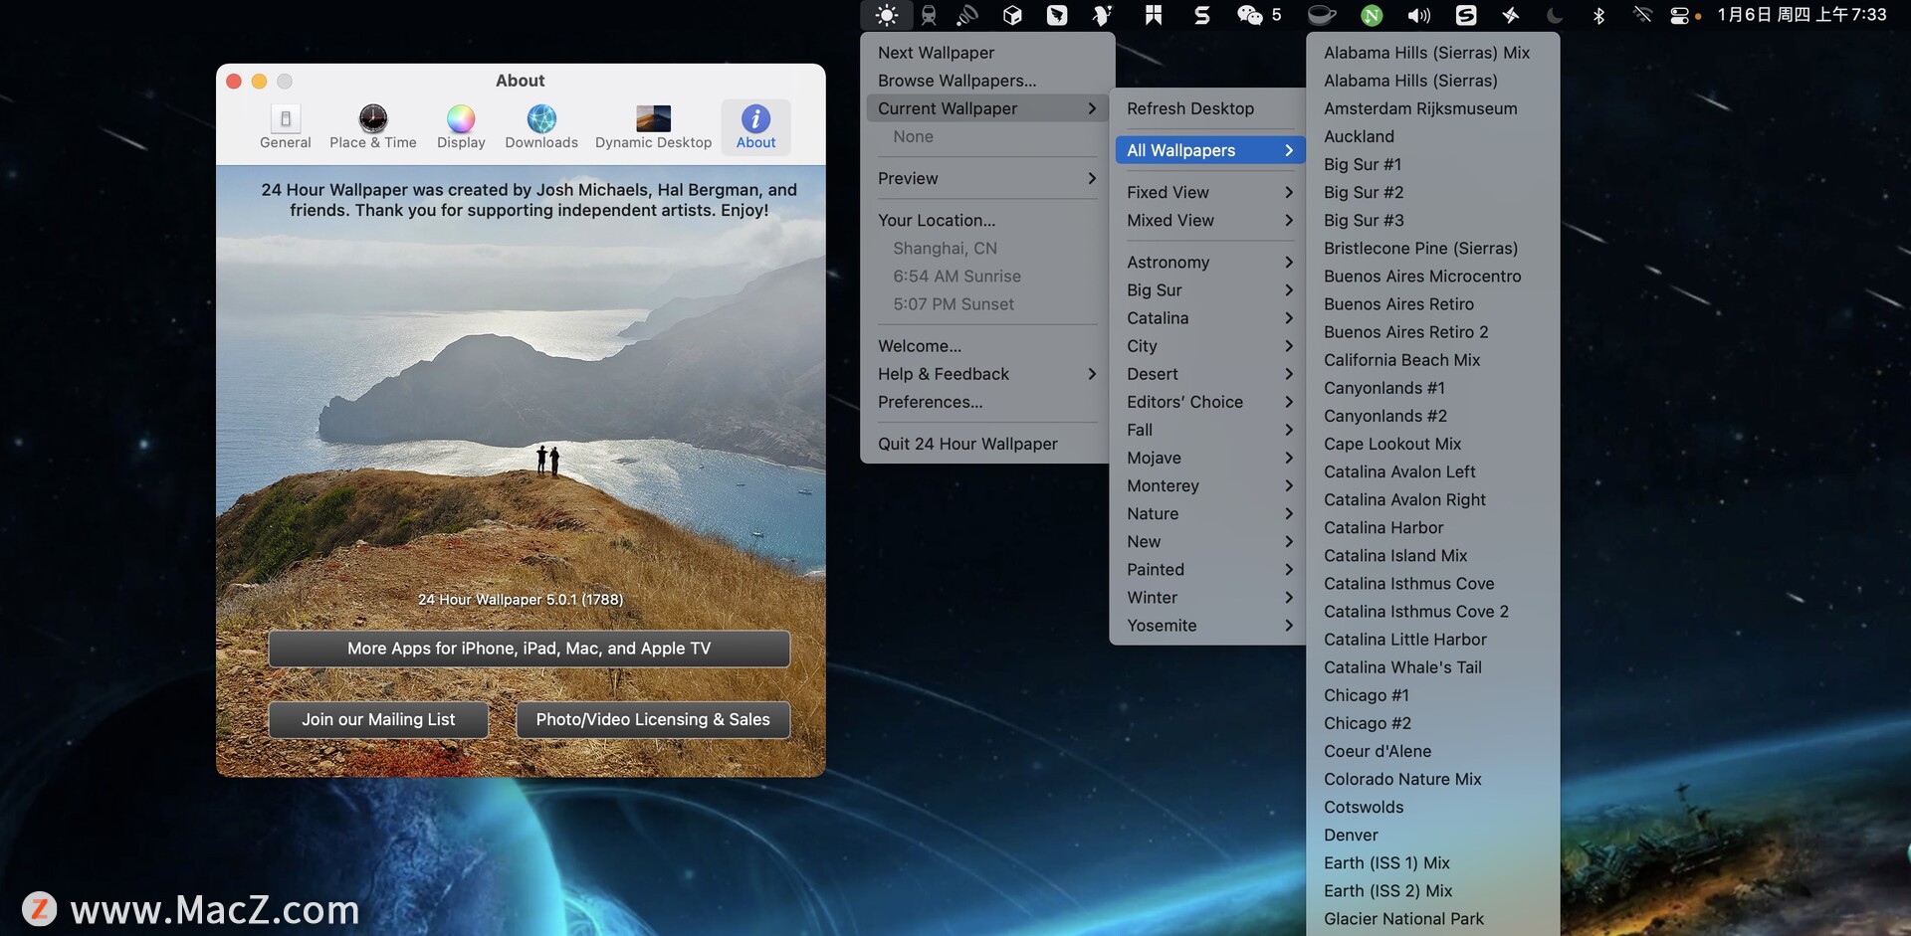Open the Display color wheel tab

[461, 127]
